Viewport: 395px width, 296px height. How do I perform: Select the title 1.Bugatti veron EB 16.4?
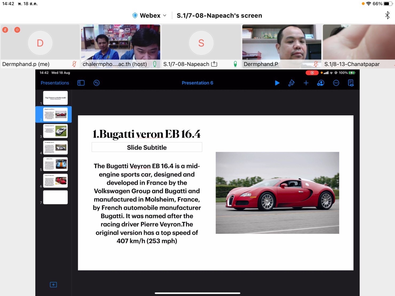[147, 134]
